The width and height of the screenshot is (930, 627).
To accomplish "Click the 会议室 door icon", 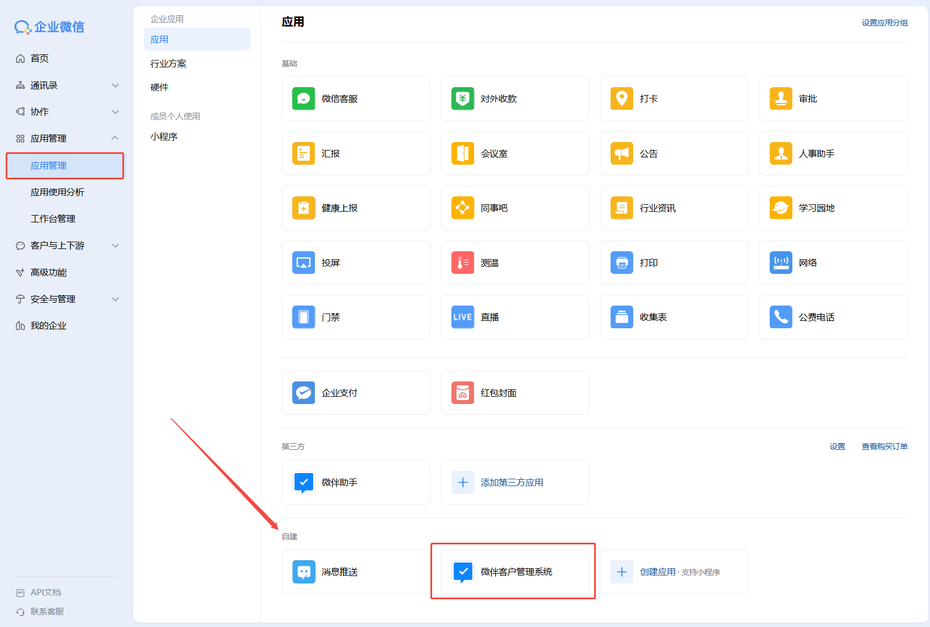I will pyautogui.click(x=463, y=153).
